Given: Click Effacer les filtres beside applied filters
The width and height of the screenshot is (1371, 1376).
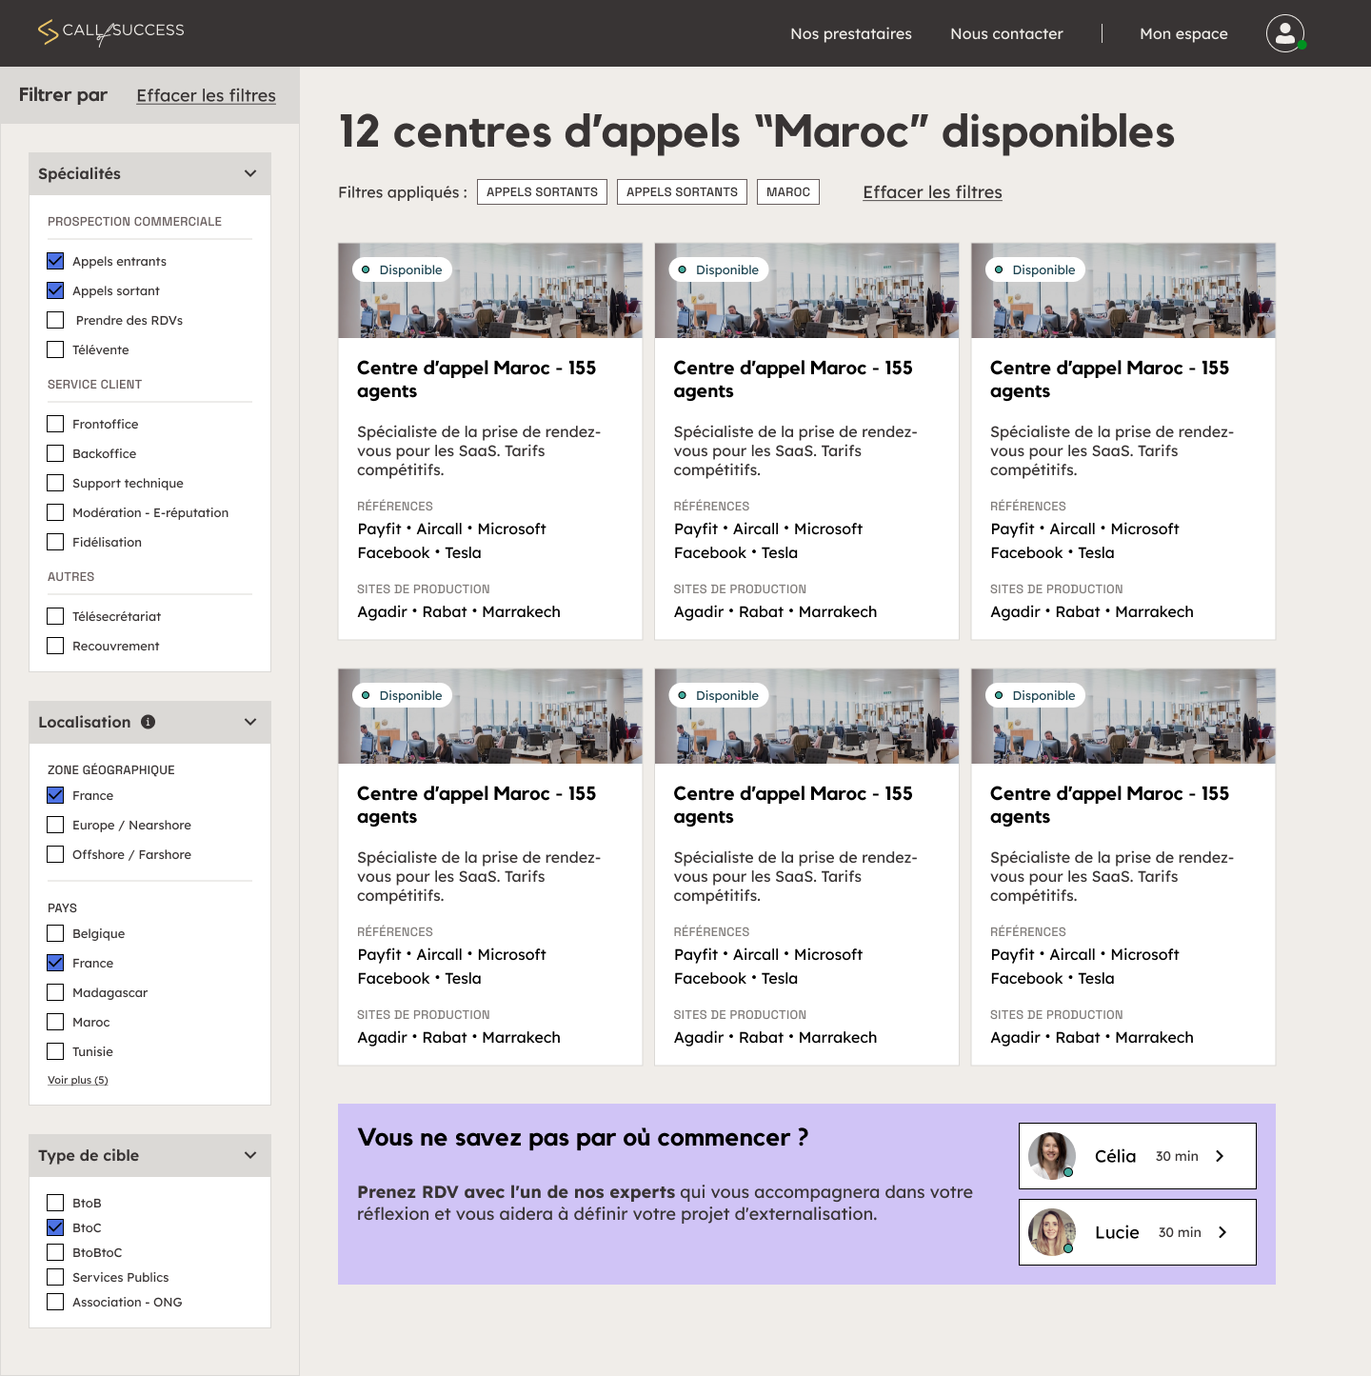Looking at the screenshot, I should [932, 192].
